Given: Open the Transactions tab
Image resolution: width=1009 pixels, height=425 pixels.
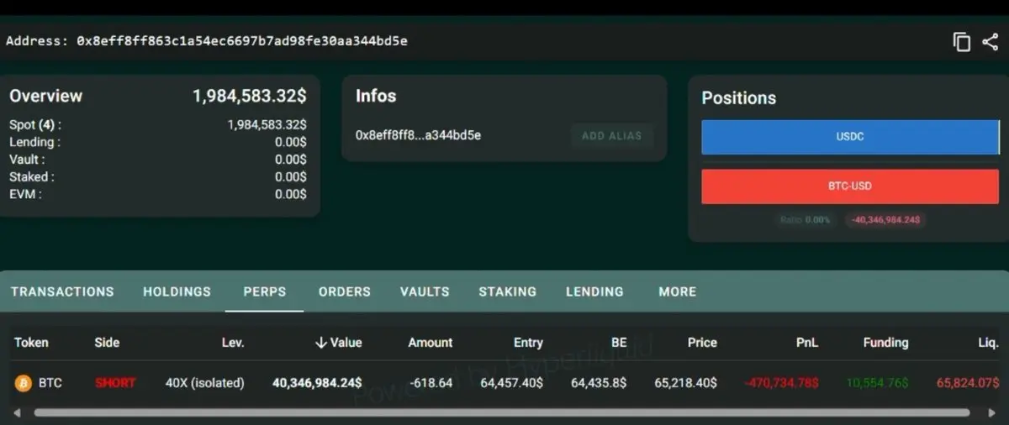Looking at the screenshot, I should 62,291.
